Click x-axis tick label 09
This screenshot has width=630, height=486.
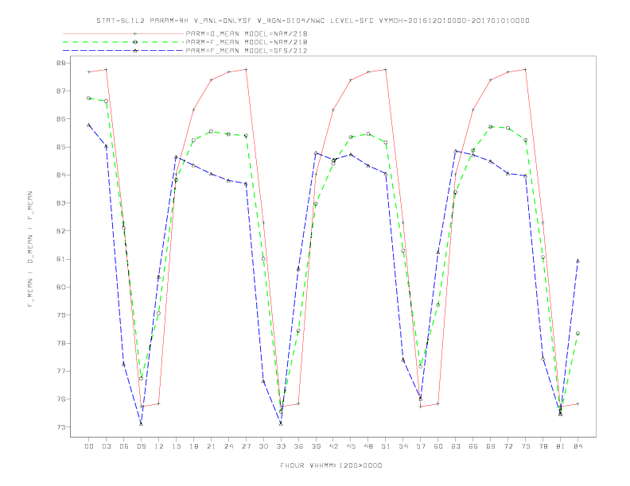pos(141,446)
